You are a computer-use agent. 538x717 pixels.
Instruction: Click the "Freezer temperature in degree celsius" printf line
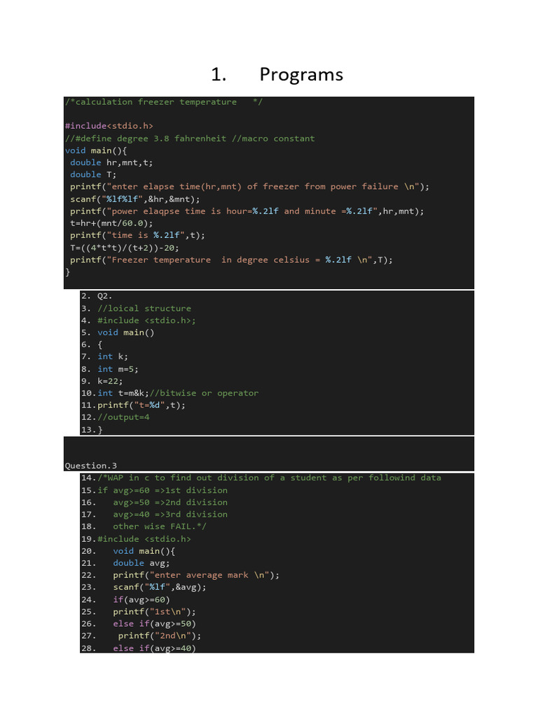pyautogui.click(x=231, y=260)
